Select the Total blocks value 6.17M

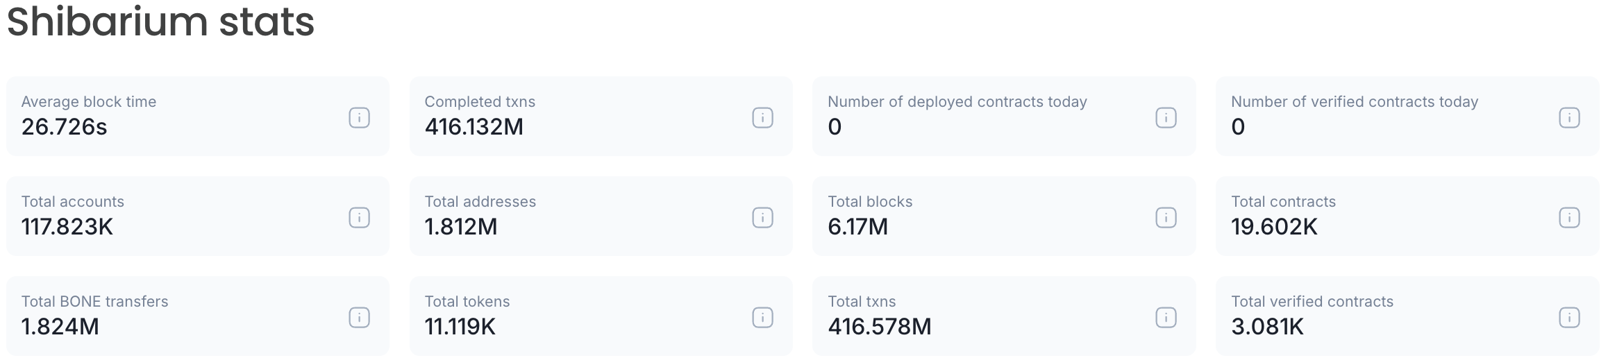tap(857, 227)
